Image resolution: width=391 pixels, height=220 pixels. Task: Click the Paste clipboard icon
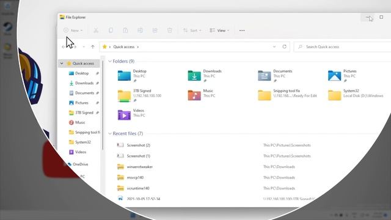[125, 31]
